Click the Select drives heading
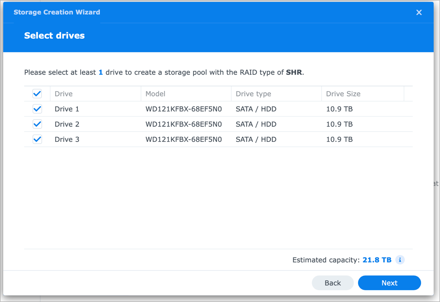 (x=54, y=36)
